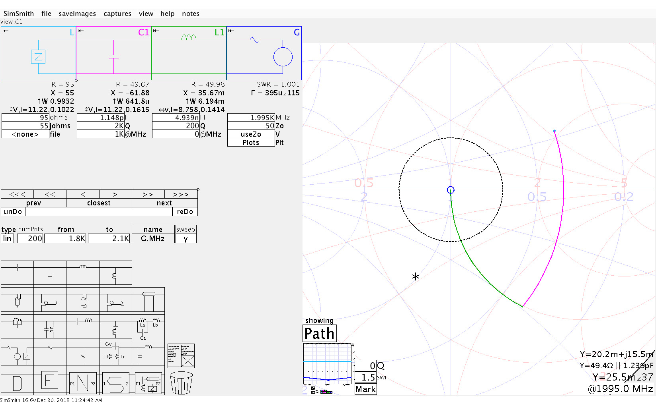Select the series inductor component

pos(83,273)
